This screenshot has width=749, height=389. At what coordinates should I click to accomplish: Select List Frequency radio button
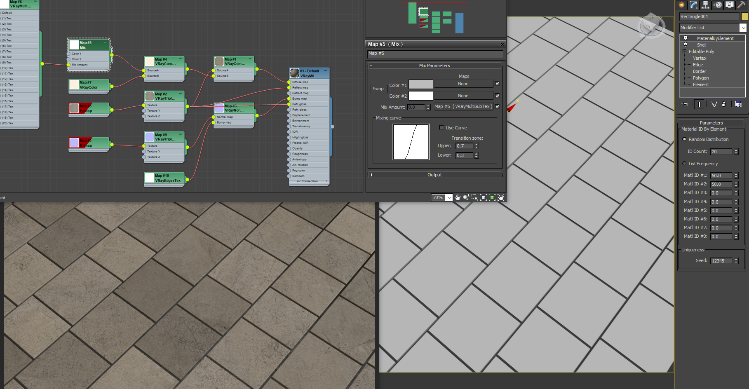[685, 164]
